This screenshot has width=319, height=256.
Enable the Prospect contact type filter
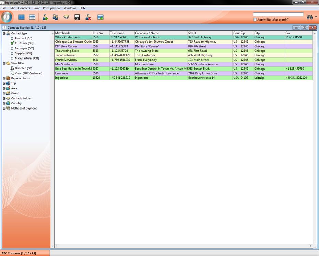(12, 39)
